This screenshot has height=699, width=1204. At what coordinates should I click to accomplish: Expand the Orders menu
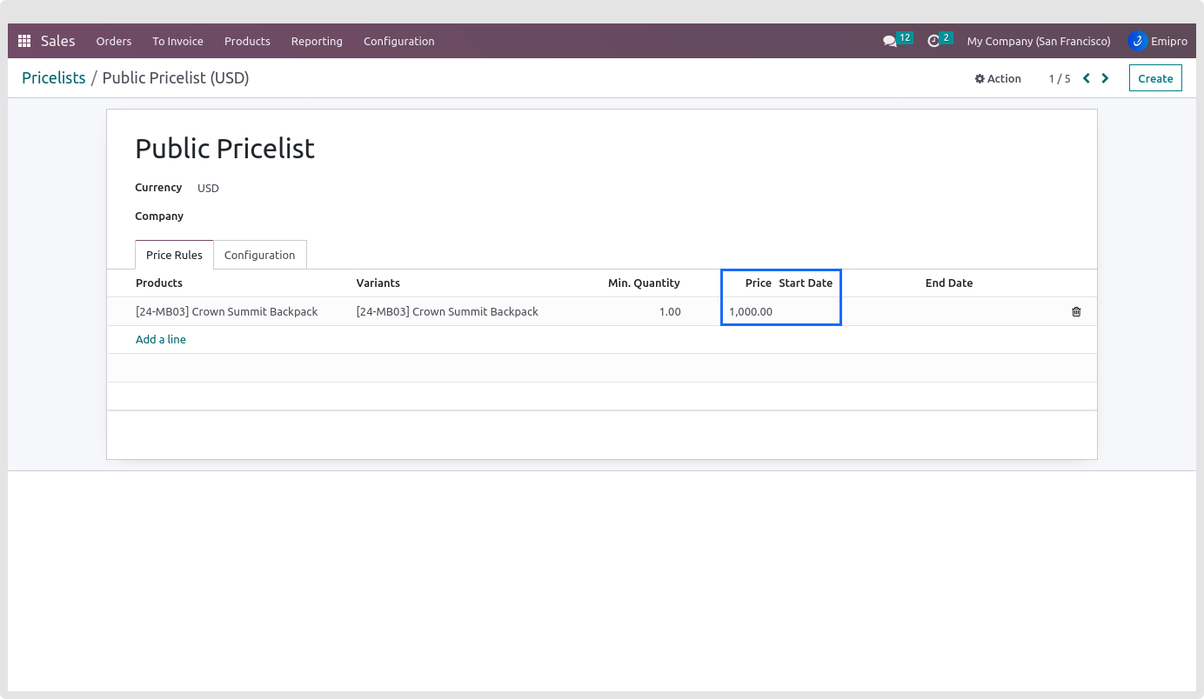point(114,41)
